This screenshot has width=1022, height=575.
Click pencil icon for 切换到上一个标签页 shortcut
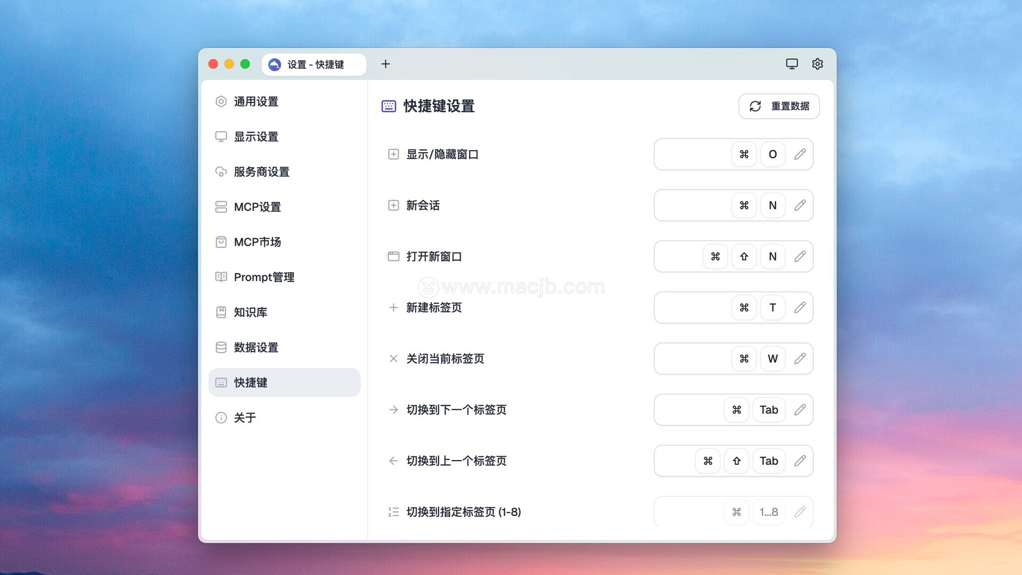(800, 461)
